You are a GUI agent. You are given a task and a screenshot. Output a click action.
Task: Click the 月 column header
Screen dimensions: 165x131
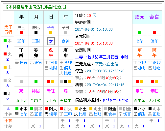(x=36, y=17)
